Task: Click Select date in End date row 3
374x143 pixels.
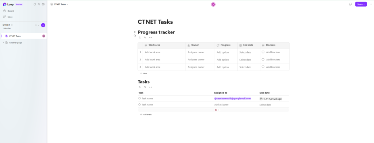Action: click(x=245, y=67)
